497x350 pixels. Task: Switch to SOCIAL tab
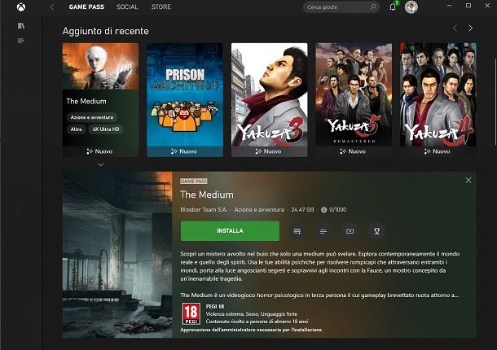pos(127,7)
